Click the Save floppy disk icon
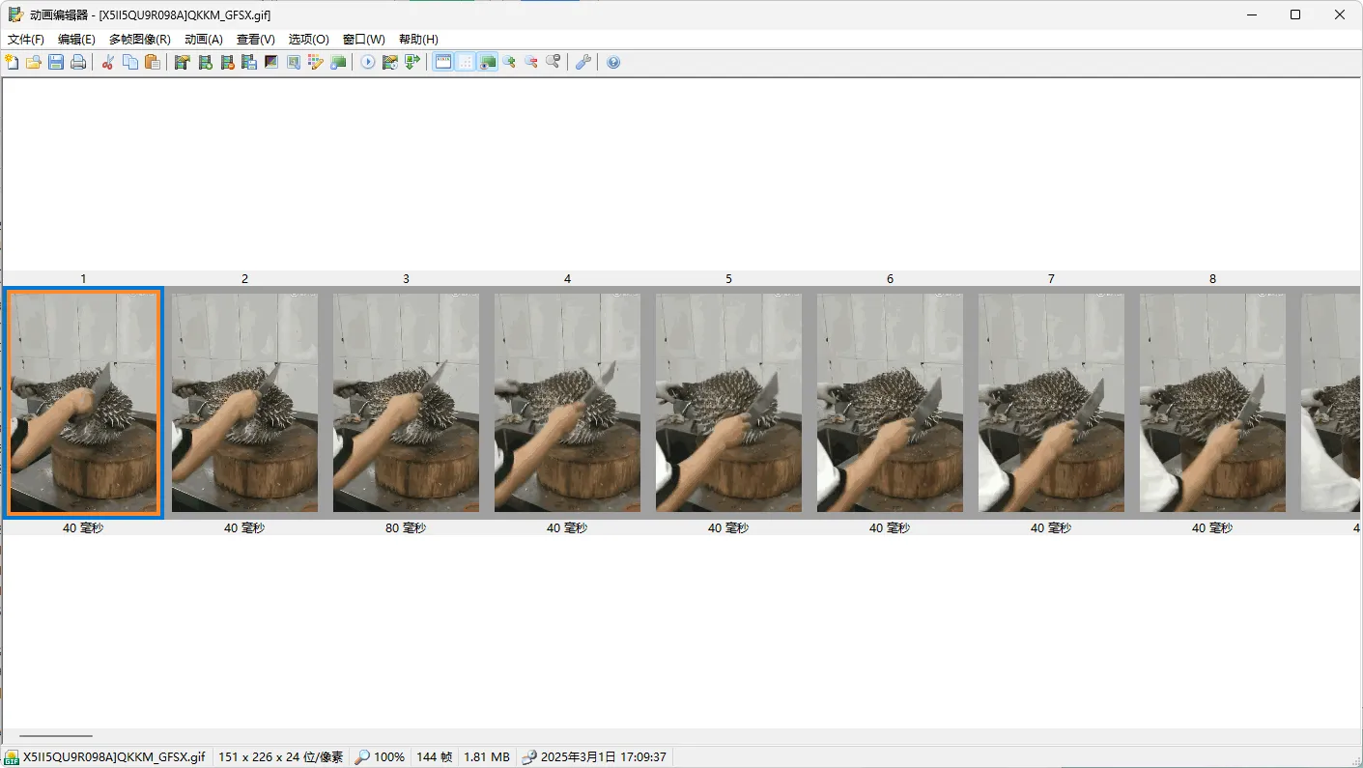The height and width of the screenshot is (768, 1363). (x=56, y=62)
